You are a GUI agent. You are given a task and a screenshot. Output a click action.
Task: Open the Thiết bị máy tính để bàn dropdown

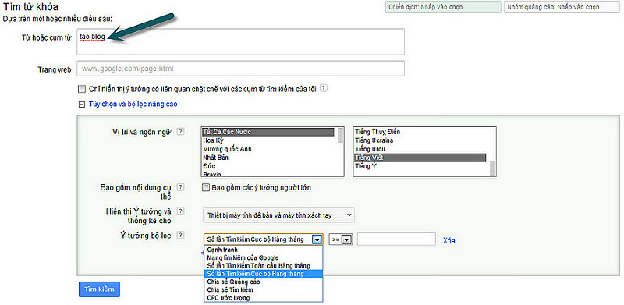[x=278, y=215]
